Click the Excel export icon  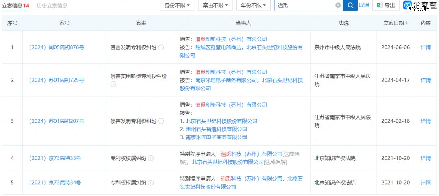coord(379,5)
